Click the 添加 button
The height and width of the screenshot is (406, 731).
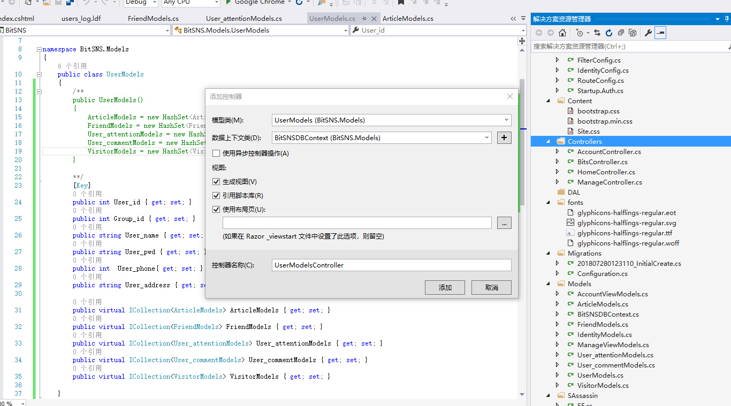pos(445,287)
